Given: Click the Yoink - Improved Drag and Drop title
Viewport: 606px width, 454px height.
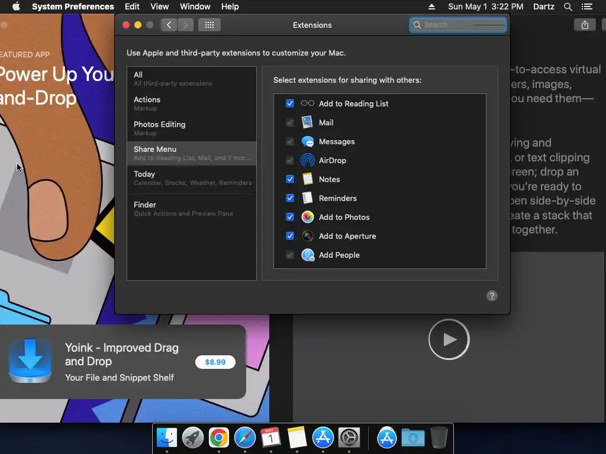Looking at the screenshot, I should click(122, 355).
